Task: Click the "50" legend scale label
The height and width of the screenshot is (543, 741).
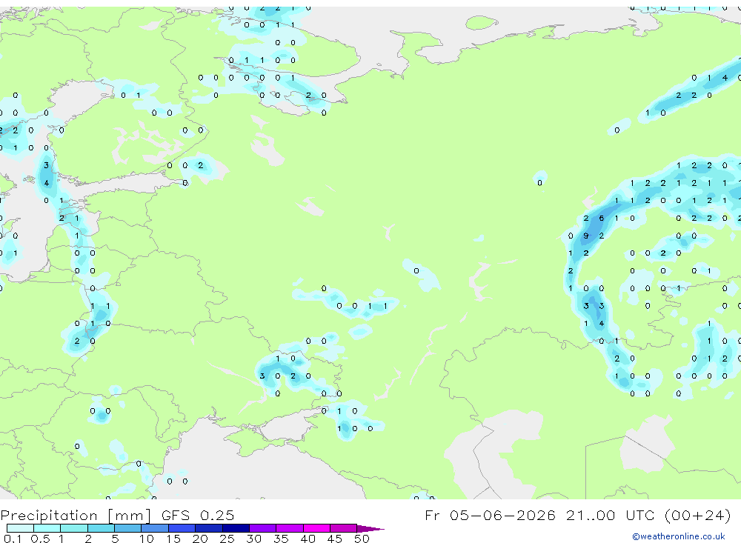Action: pyautogui.click(x=362, y=539)
